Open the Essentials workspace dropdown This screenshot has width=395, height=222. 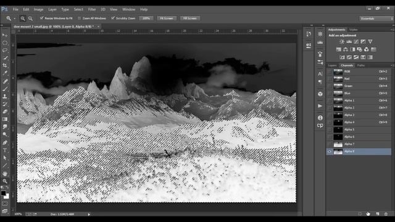pyautogui.click(x=376, y=18)
